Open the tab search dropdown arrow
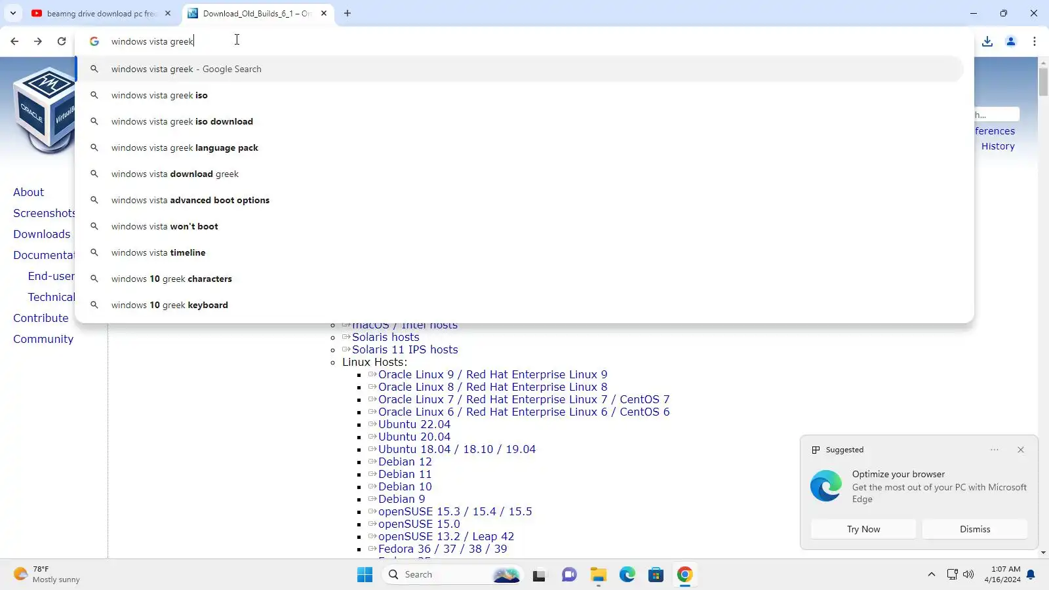Image resolution: width=1049 pixels, height=590 pixels. pyautogui.click(x=13, y=13)
